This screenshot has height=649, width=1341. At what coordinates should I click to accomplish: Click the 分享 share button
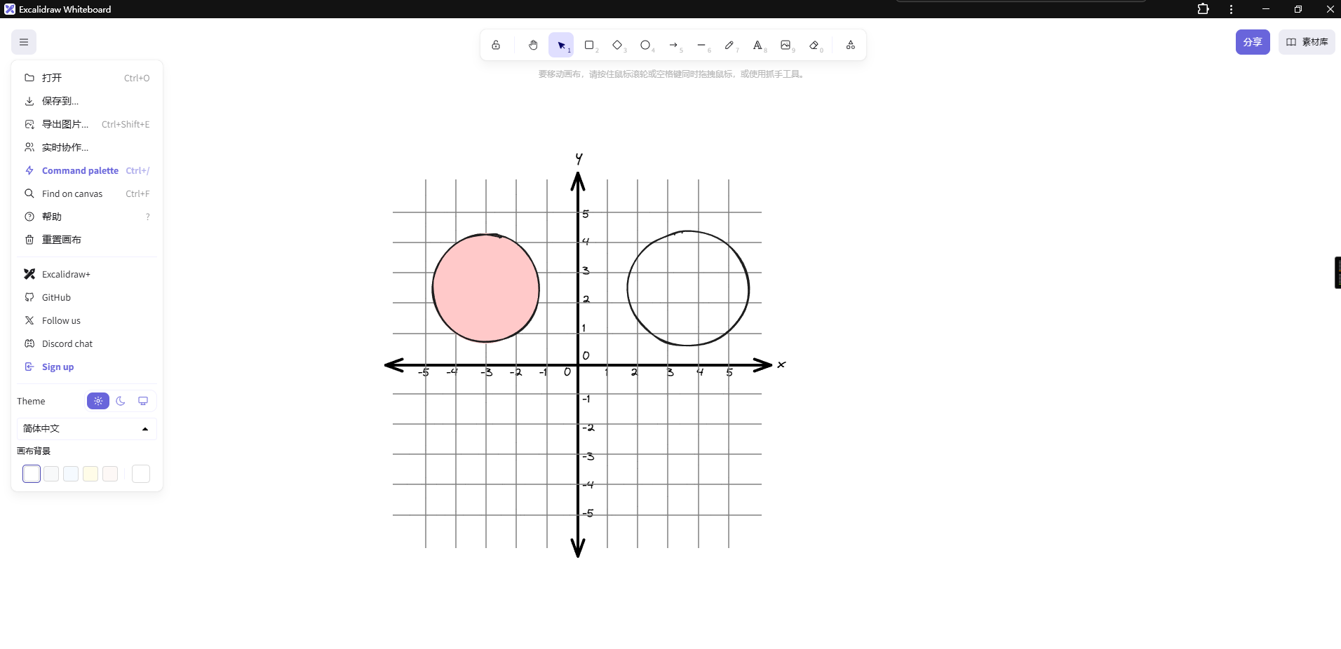pyautogui.click(x=1252, y=42)
